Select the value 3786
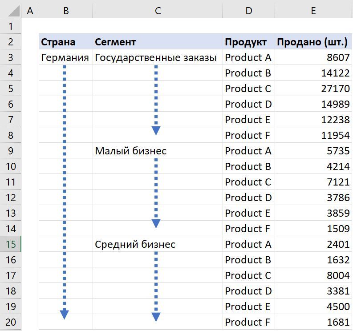Screen dimensions: 353x331 tap(313, 198)
